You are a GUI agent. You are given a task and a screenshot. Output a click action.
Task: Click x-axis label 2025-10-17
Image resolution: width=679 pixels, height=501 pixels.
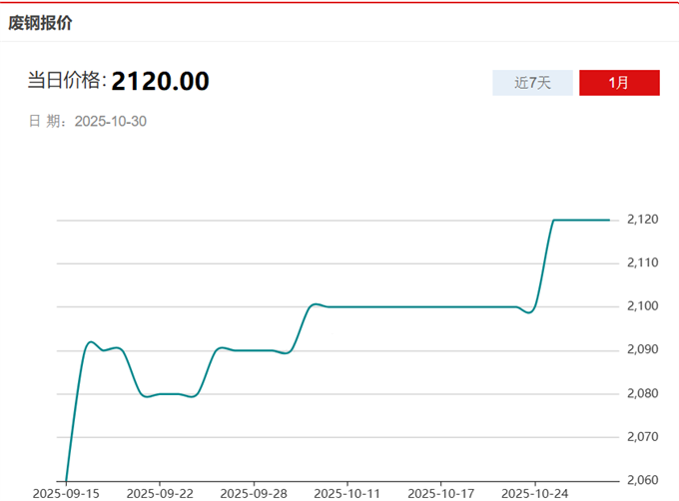(441, 493)
